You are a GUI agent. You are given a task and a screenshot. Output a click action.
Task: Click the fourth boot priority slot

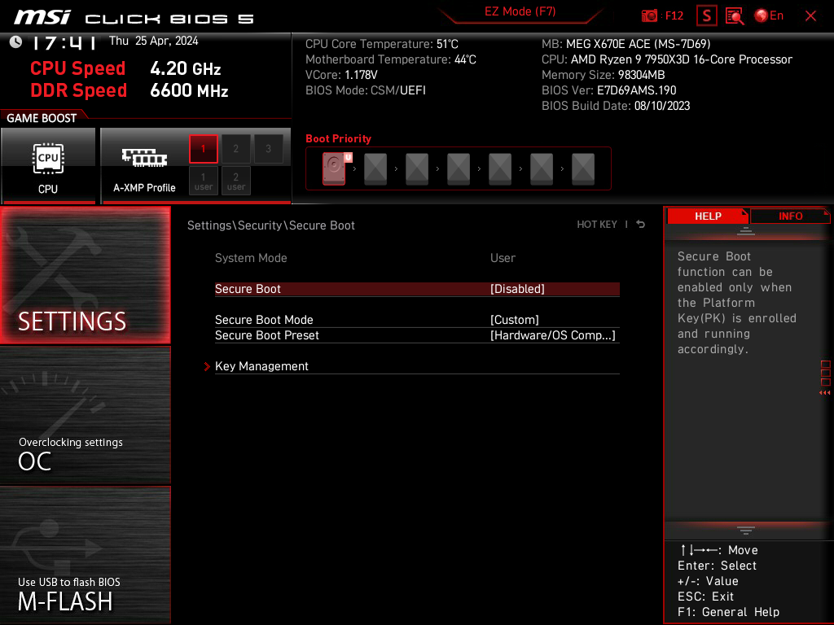pos(459,168)
